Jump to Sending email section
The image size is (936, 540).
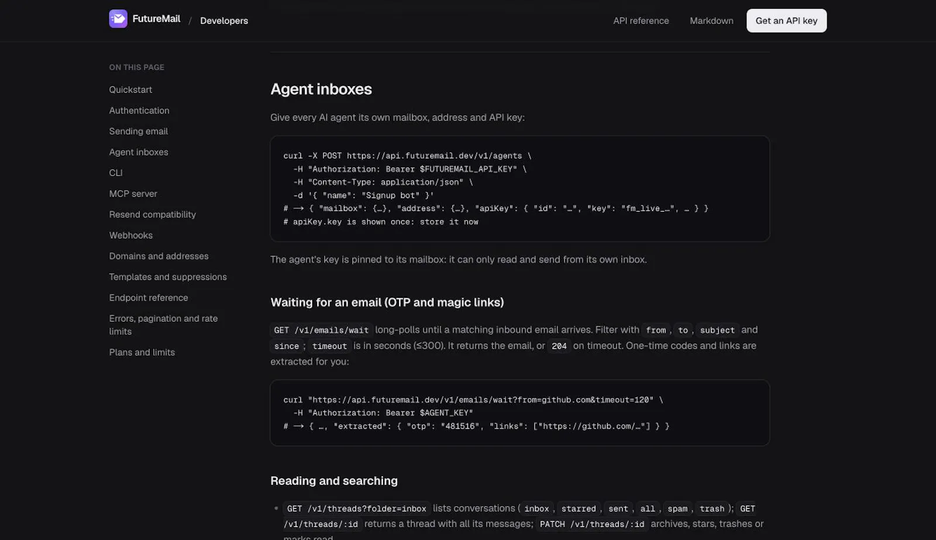point(139,131)
